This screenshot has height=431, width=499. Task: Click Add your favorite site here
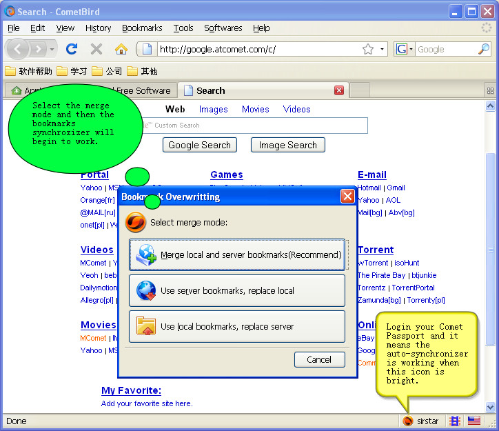(147, 403)
